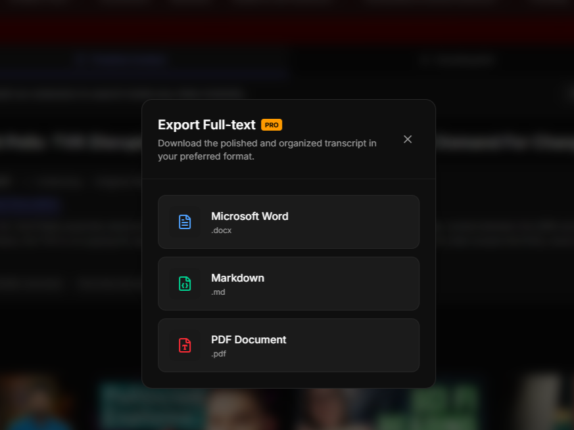This screenshot has height=430, width=574.
Task: Click the .pdf extension label
Action: [x=218, y=354]
